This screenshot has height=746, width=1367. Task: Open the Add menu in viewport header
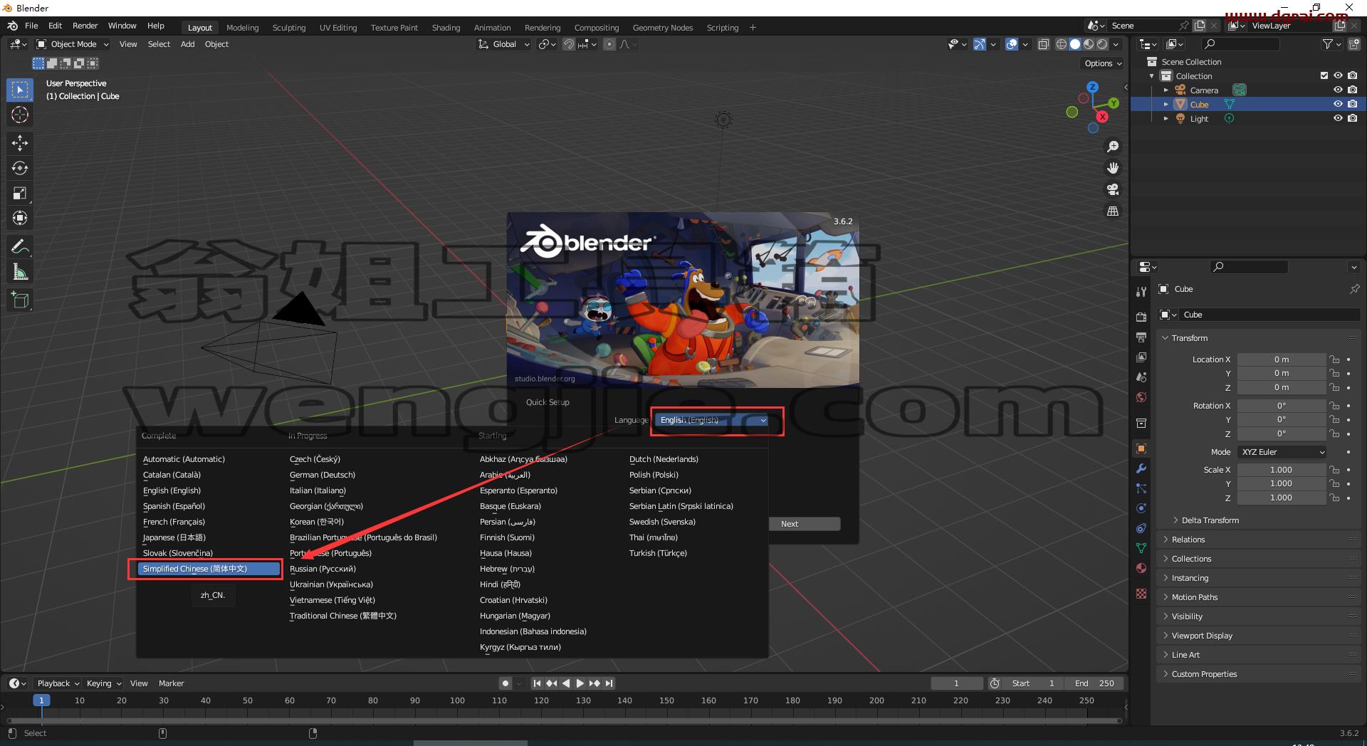coord(187,44)
